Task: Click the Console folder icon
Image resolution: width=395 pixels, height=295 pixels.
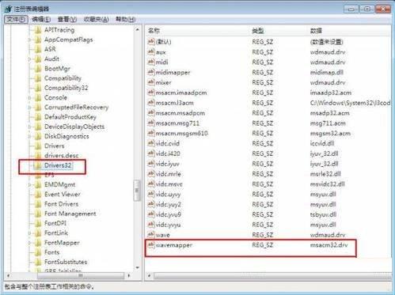Action: (x=38, y=97)
